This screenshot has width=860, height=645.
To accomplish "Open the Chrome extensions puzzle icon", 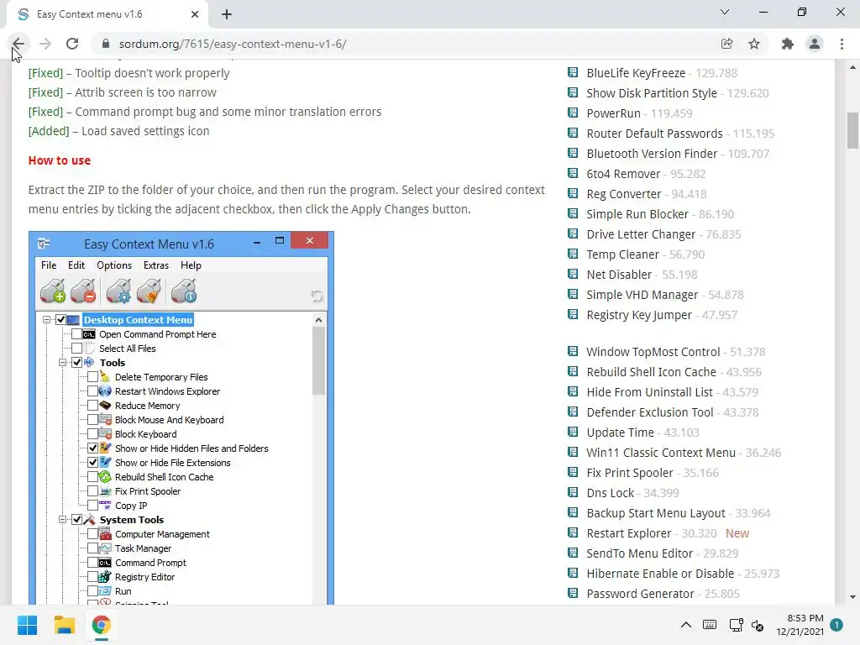I will pos(788,44).
